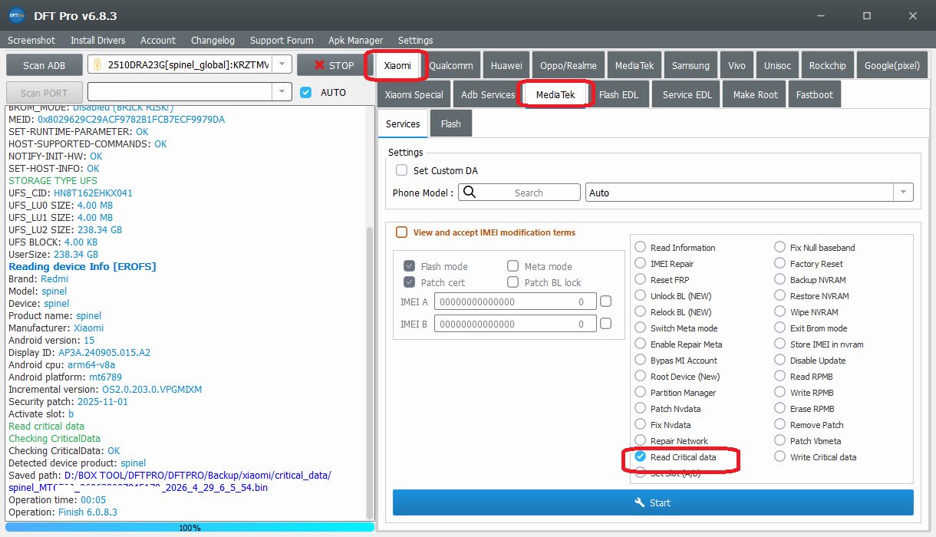
Task: Accept IMEI modification terms checkbox
Action: click(401, 232)
